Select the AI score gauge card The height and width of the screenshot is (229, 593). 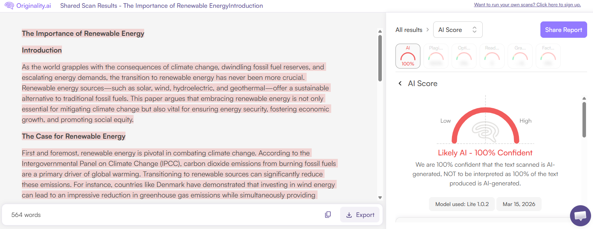(x=408, y=56)
